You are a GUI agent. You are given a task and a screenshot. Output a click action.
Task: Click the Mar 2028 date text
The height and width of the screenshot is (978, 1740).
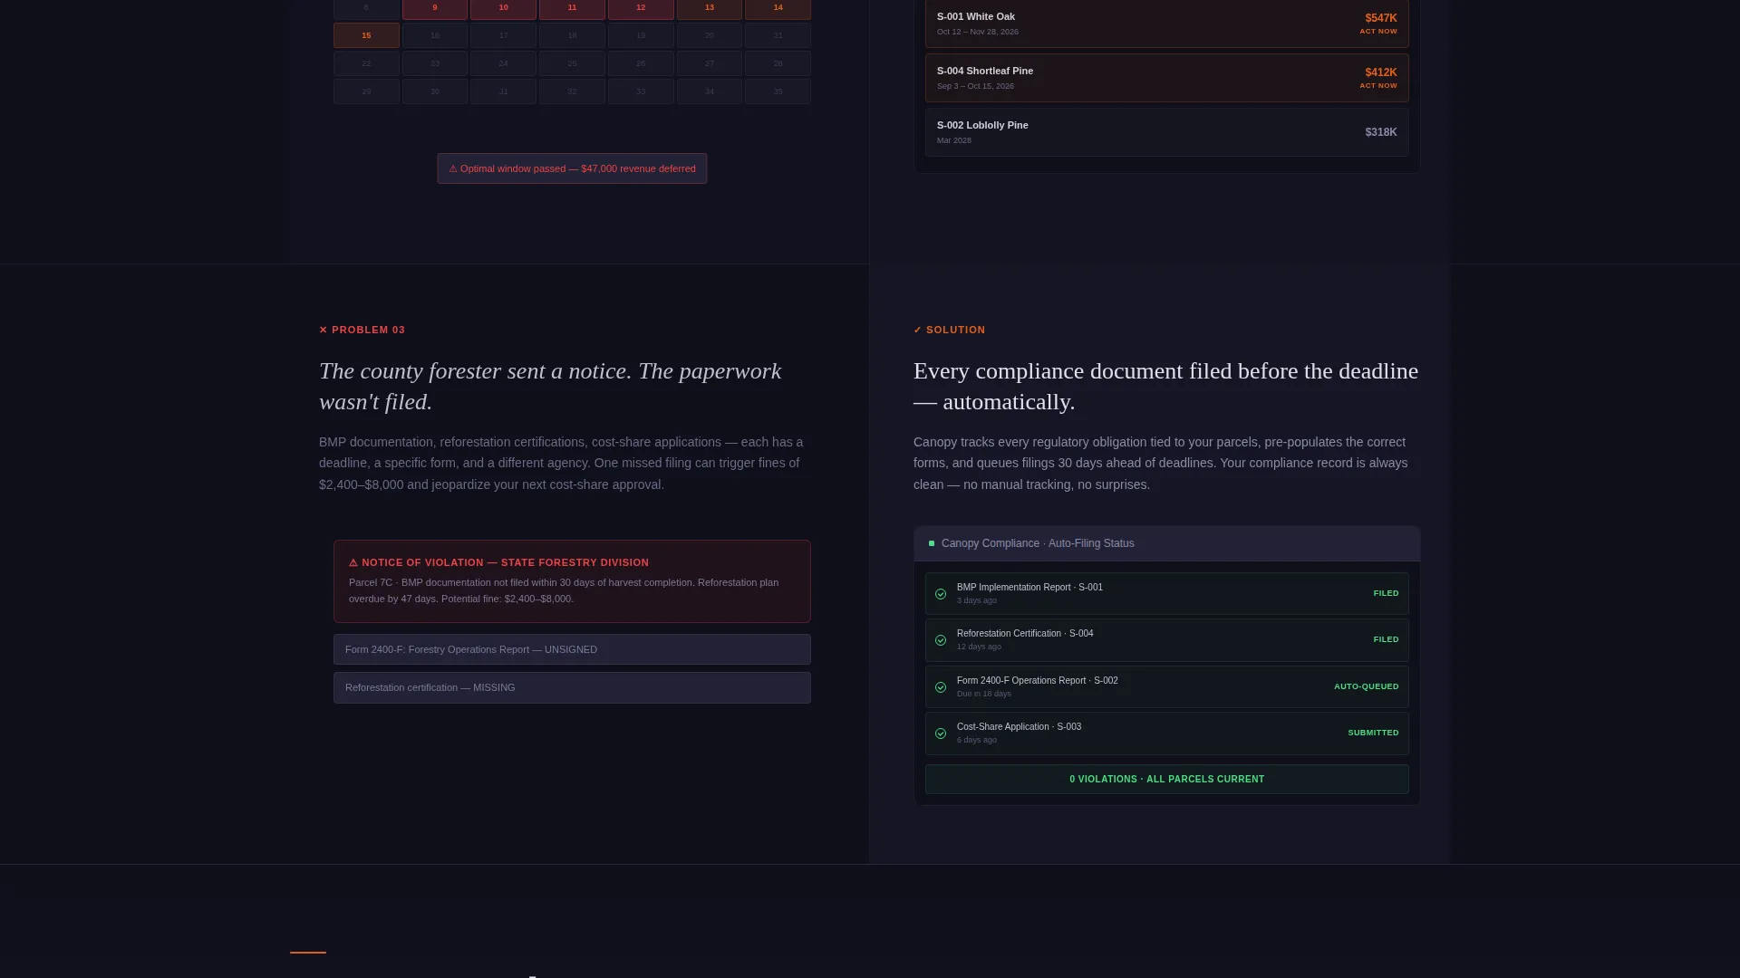click(953, 140)
